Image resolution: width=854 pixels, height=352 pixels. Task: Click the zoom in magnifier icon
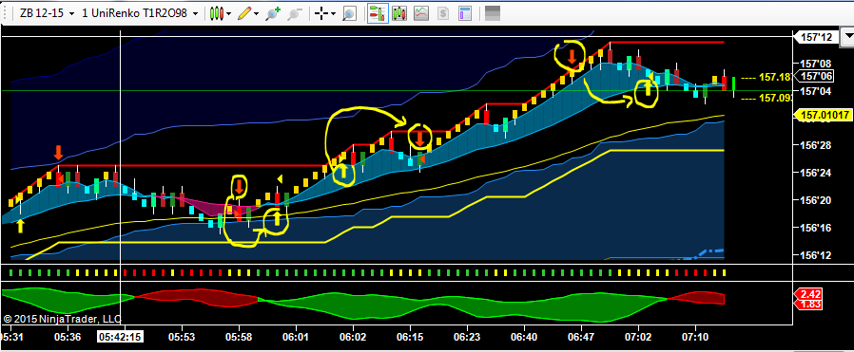tap(273, 13)
